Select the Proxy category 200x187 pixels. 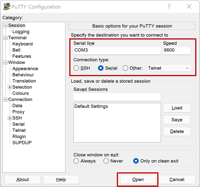click(18, 112)
